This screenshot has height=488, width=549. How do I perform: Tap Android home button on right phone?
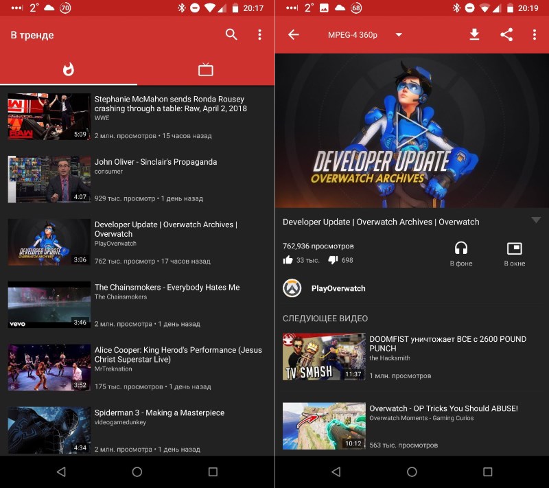click(412, 472)
